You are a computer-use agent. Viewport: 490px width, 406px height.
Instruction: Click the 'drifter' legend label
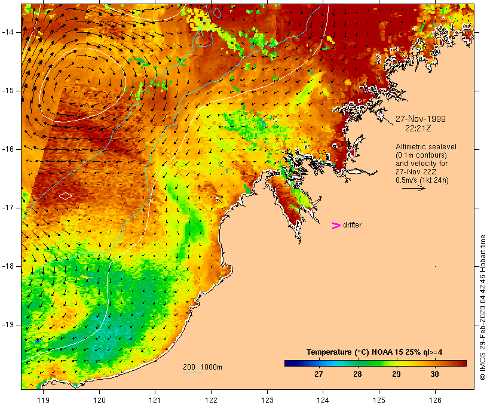(352, 225)
